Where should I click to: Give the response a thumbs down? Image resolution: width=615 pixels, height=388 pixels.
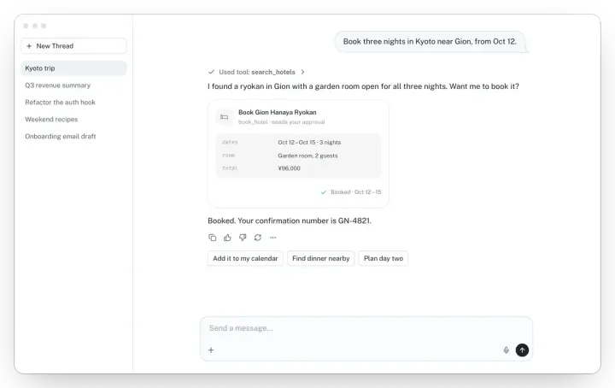pos(243,238)
